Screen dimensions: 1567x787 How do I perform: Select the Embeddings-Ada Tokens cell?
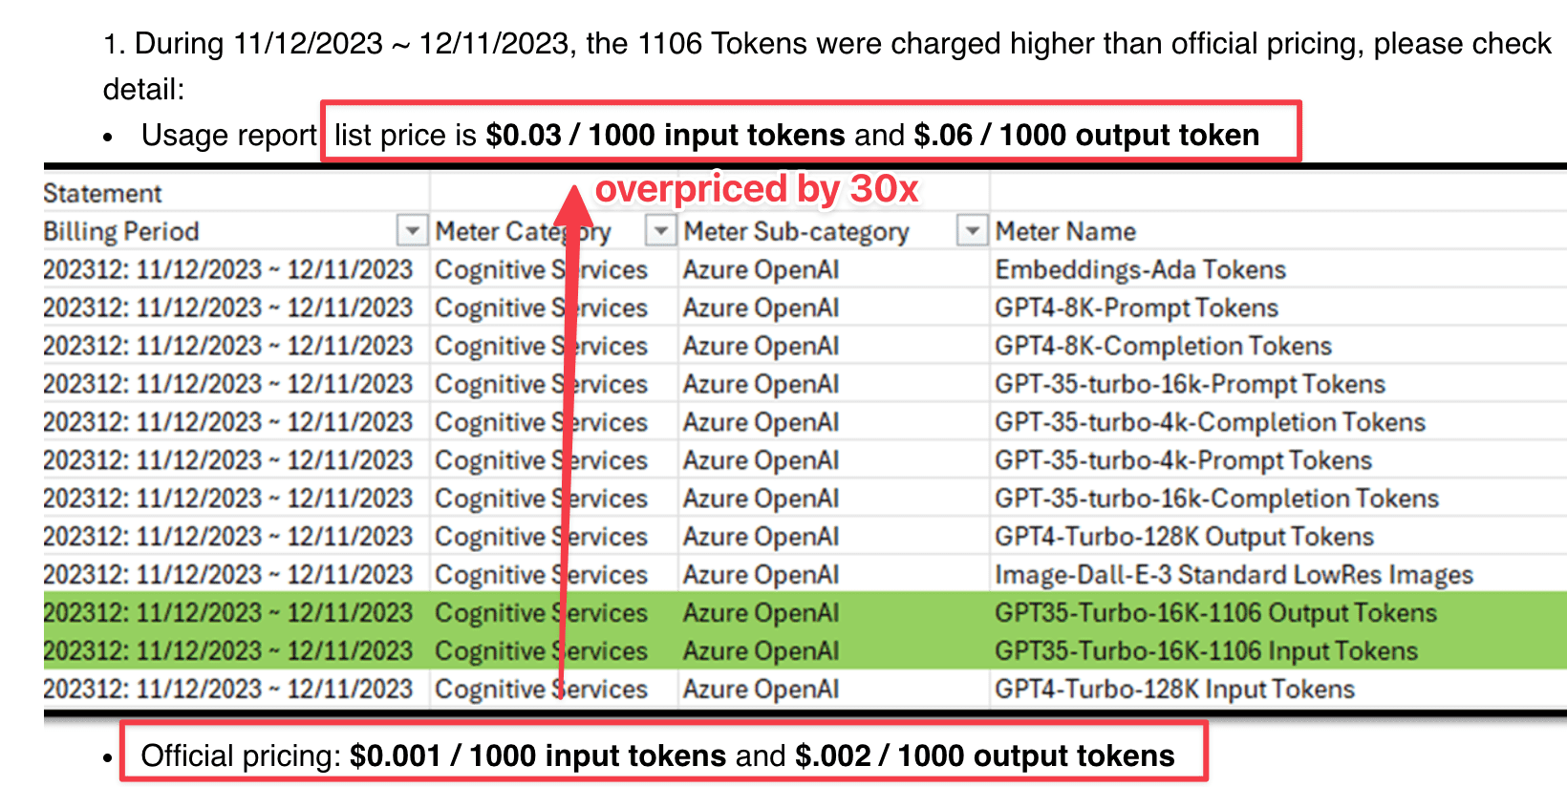click(1140, 270)
